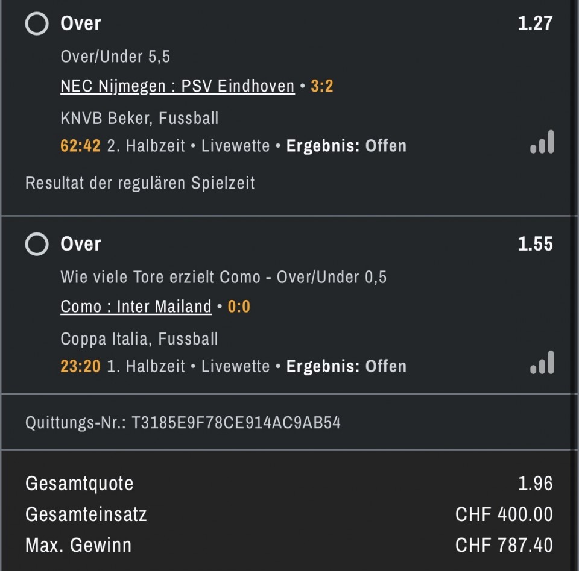The height and width of the screenshot is (571, 579).
Task: Click the Gesamtquote value 1.96
Action: (x=535, y=483)
